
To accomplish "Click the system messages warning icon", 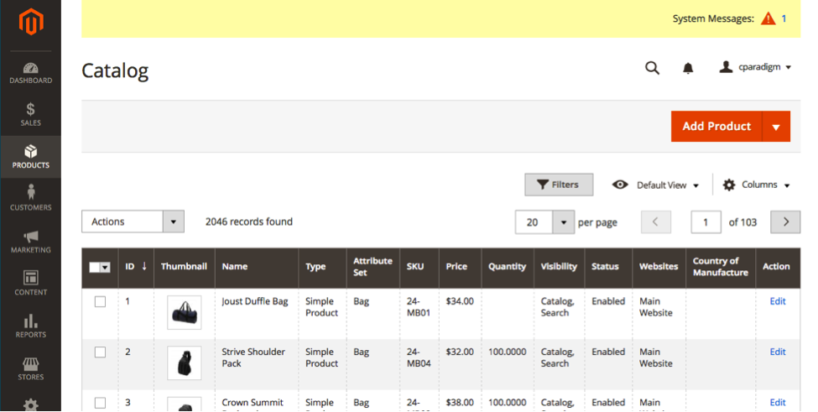I will 768,18.
